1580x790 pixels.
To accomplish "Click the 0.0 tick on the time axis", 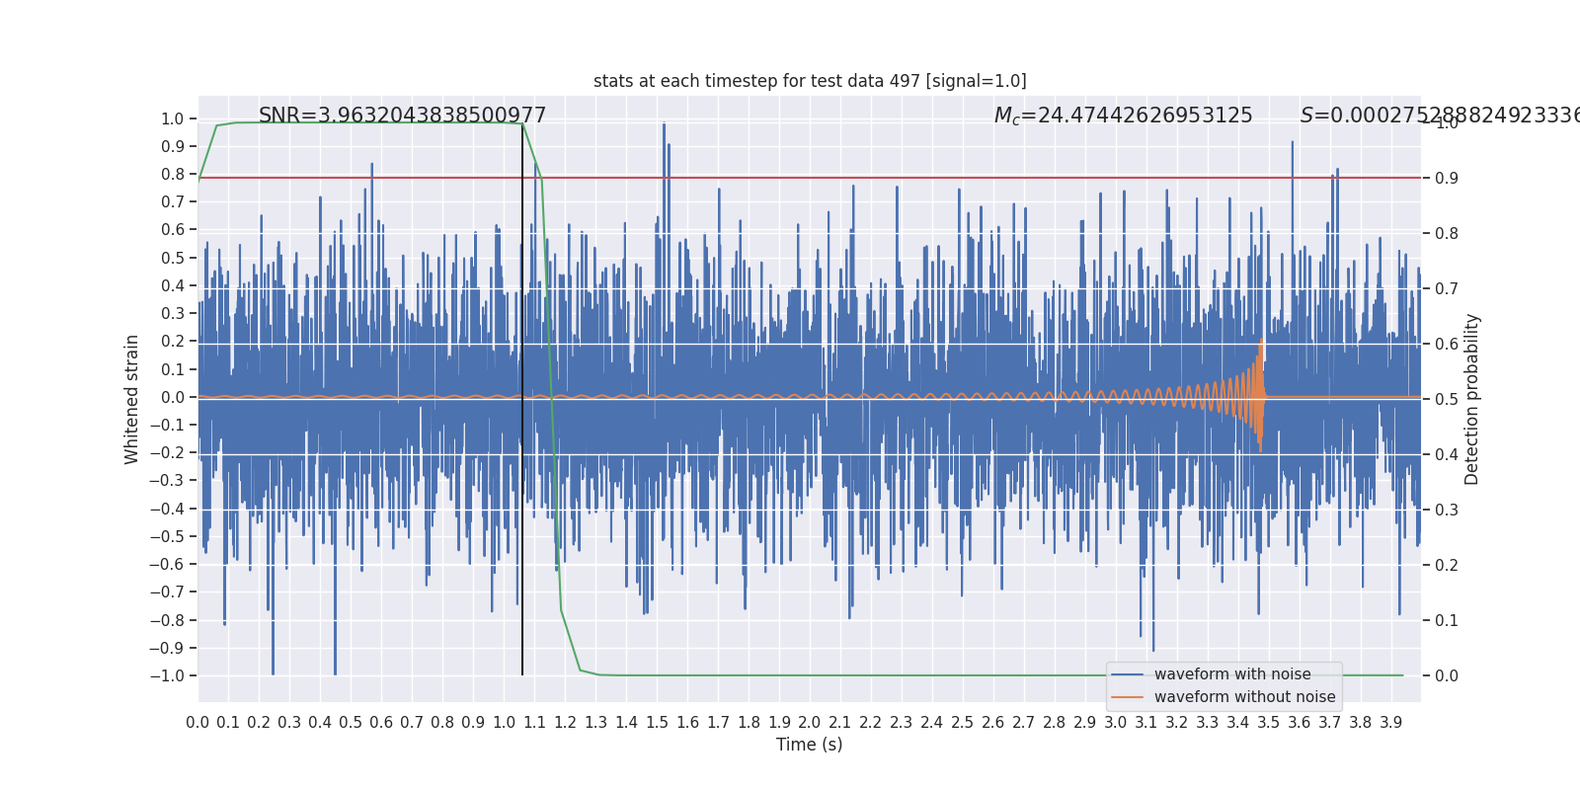I will click(197, 723).
